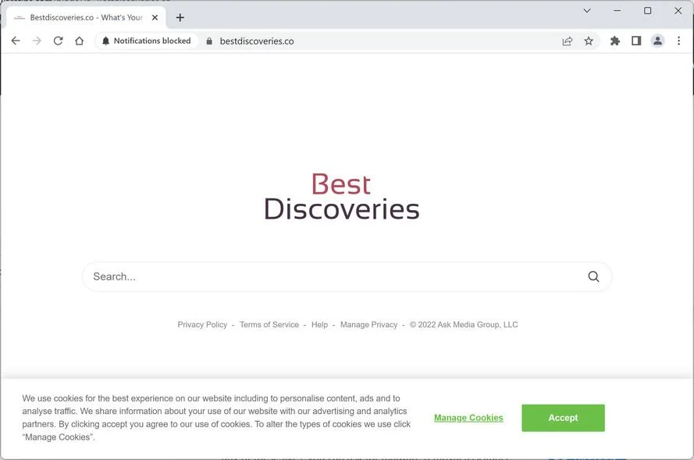The image size is (694, 460).
Task: Reload the Bestdiscoveries page
Action: [58, 41]
